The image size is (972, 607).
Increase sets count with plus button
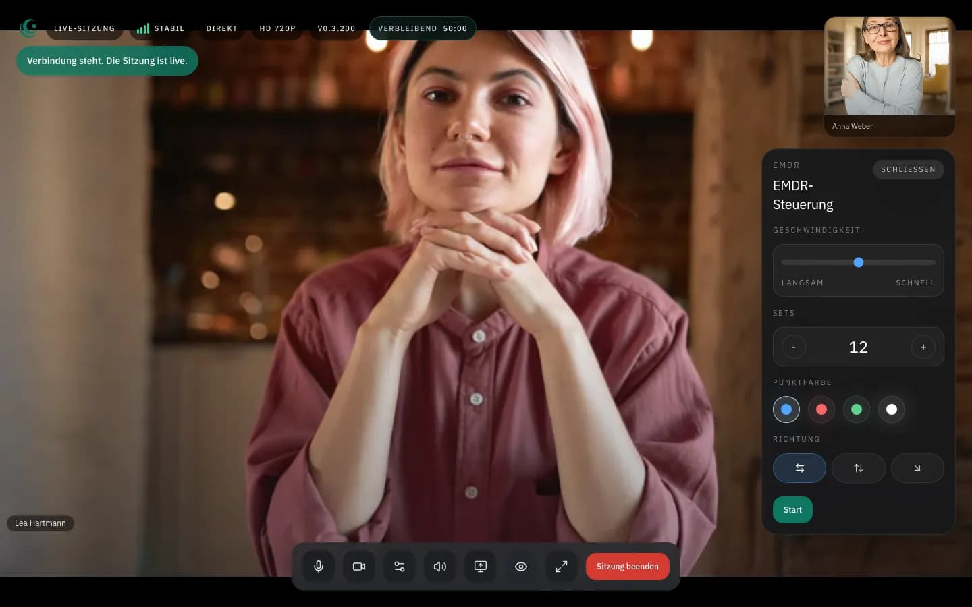tap(923, 347)
